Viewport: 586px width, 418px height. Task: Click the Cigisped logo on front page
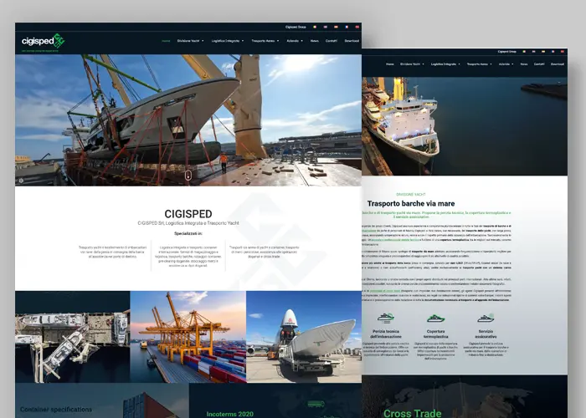tap(43, 41)
